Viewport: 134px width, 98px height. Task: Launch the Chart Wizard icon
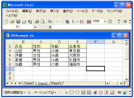pos(89,22)
